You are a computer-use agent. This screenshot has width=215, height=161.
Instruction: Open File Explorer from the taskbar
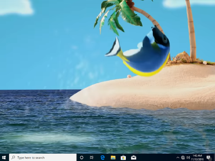coord(113,157)
